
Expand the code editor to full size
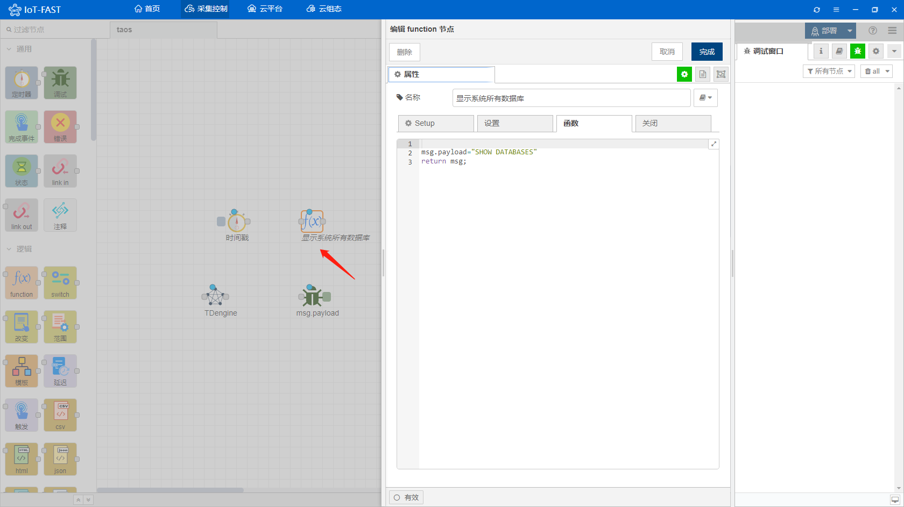pos(714,144)
